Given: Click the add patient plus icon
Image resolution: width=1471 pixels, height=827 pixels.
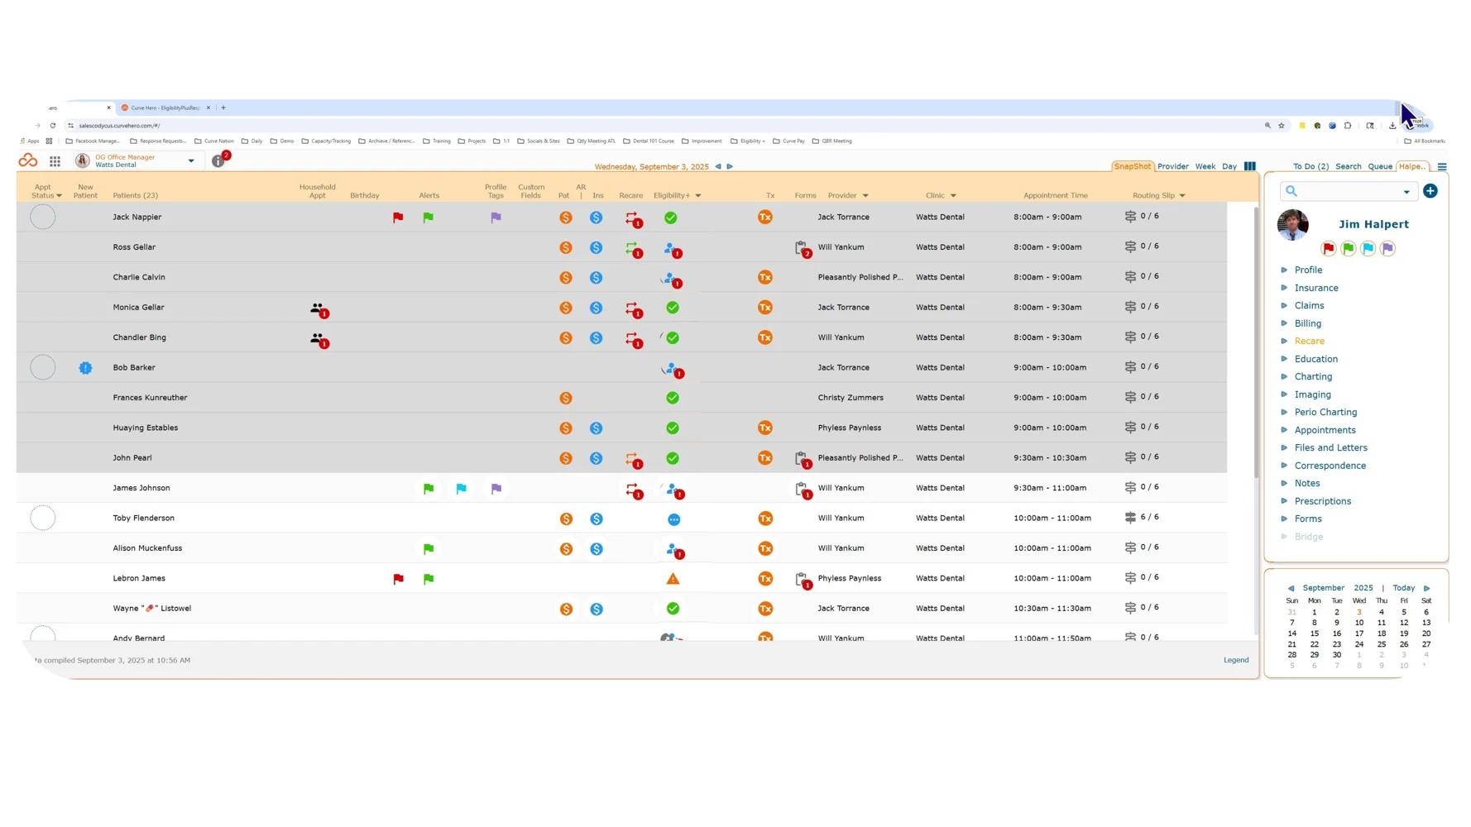Looking at the screenshot, I should pyautogui.click(x=1430, y=191).
